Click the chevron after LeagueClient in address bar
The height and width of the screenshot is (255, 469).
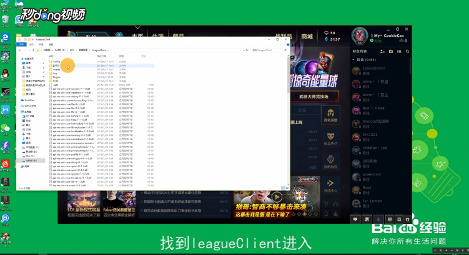click(108, 50)
